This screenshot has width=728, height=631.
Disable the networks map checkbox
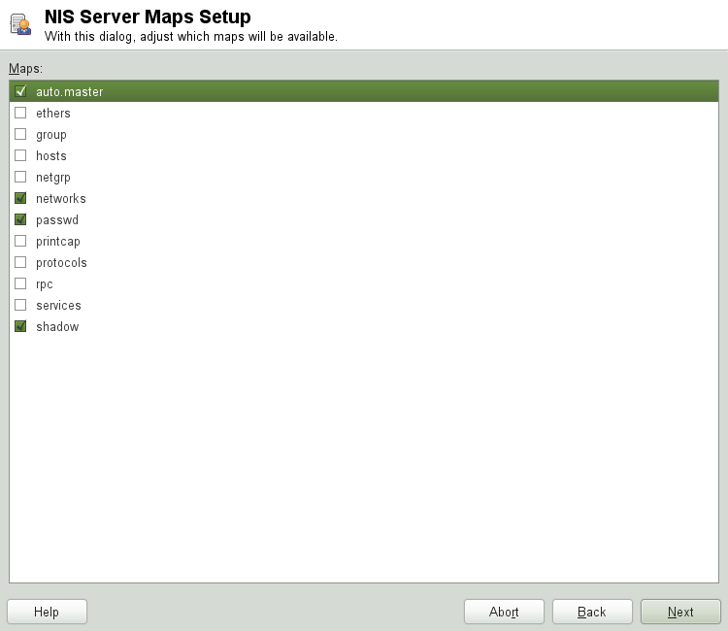(20, 199)
